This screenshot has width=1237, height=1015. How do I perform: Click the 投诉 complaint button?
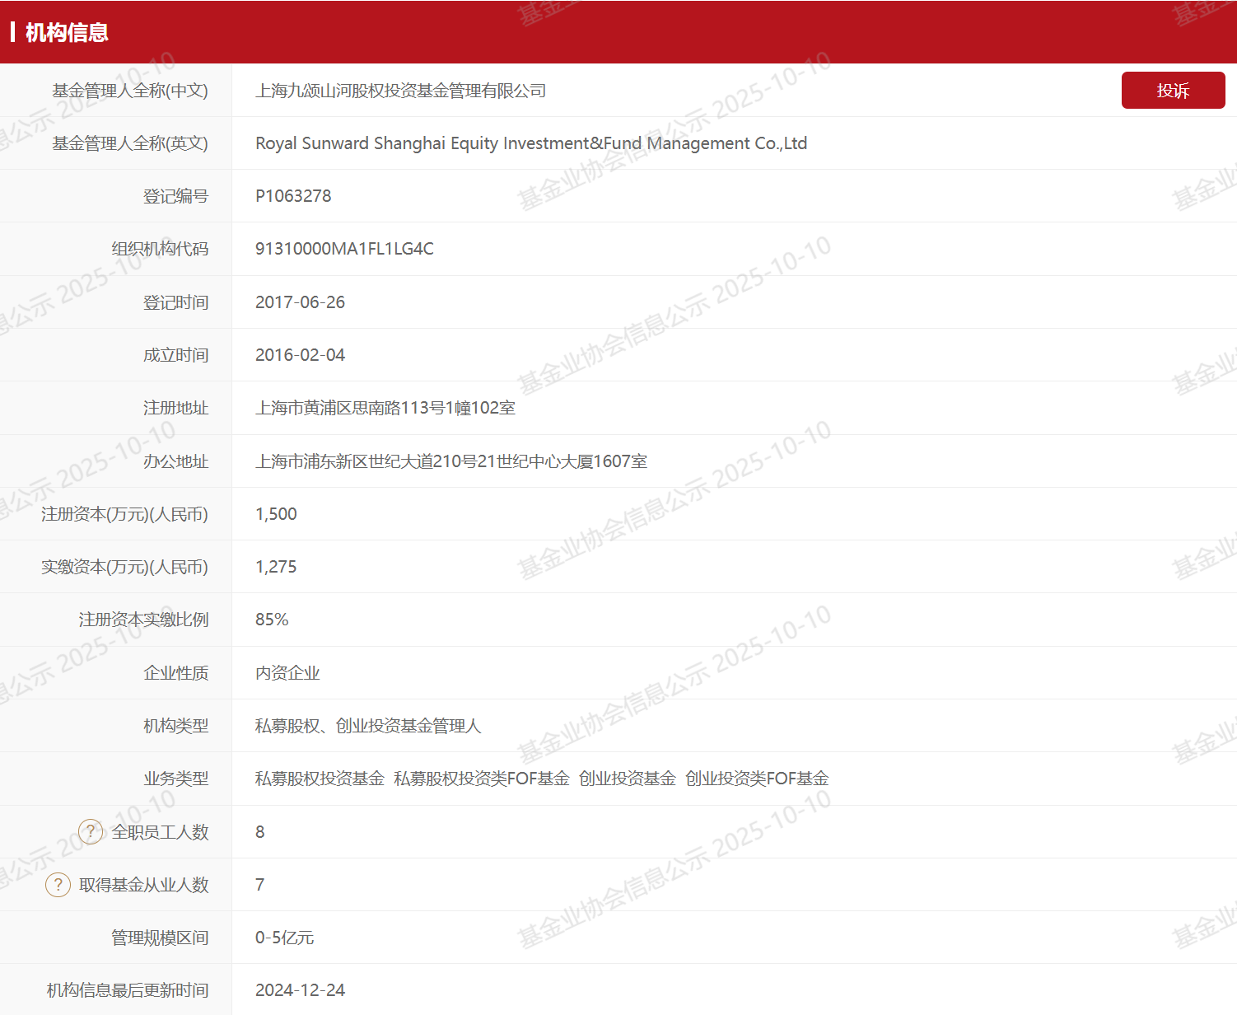(x=1173, y=91)
